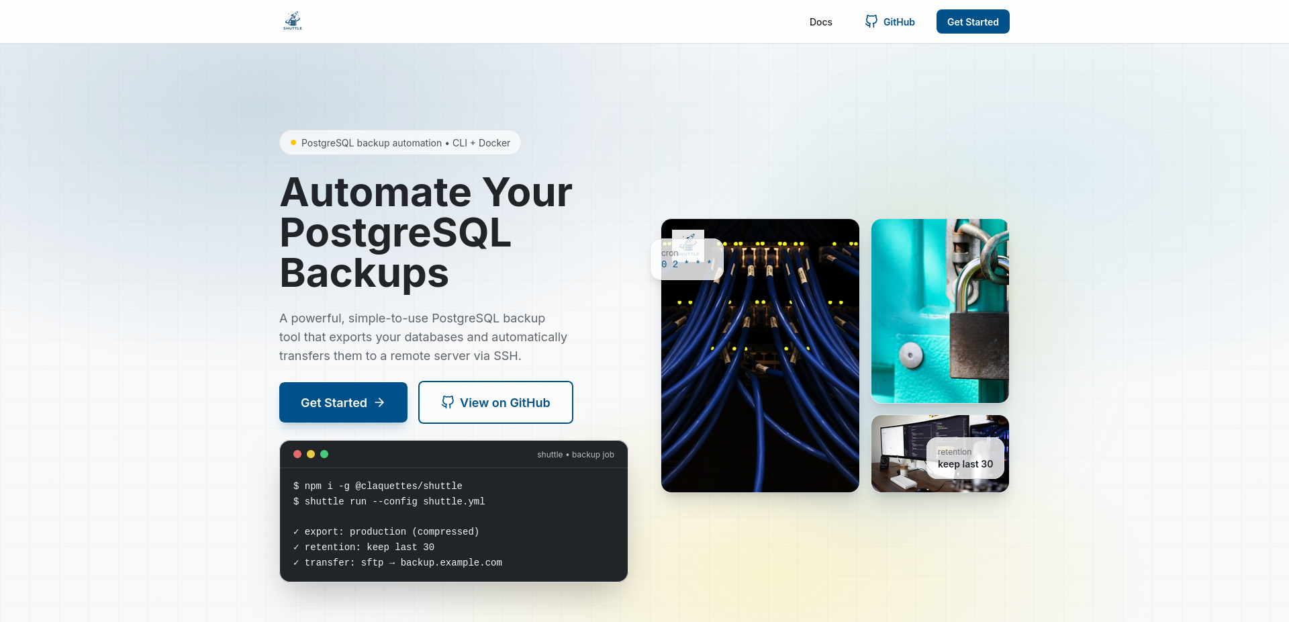This screenshot has height=622, width=1289.
Task: Open the Docs menu item
Action: [820, 21]
